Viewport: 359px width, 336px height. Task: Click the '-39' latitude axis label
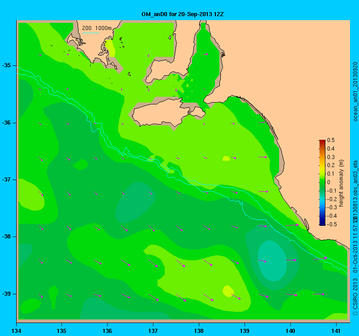[x=6, y=294]
